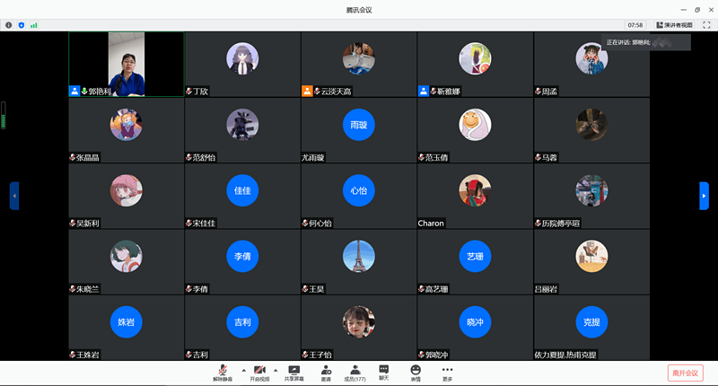Show the 成员(177) participants list
This screenshot has width=718, height=386.
(x=355, y=372)
